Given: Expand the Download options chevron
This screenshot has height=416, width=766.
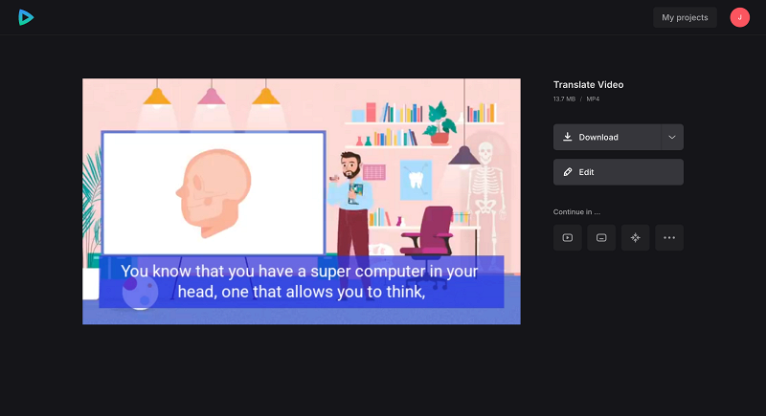Looking at the screenshot, I should [672, 137].
